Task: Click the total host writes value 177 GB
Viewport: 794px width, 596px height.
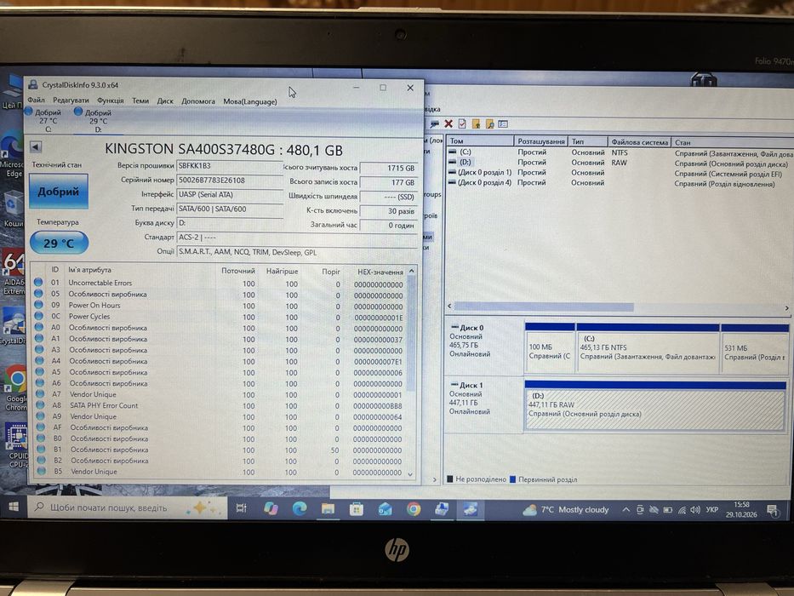Action: coord(388,182)
